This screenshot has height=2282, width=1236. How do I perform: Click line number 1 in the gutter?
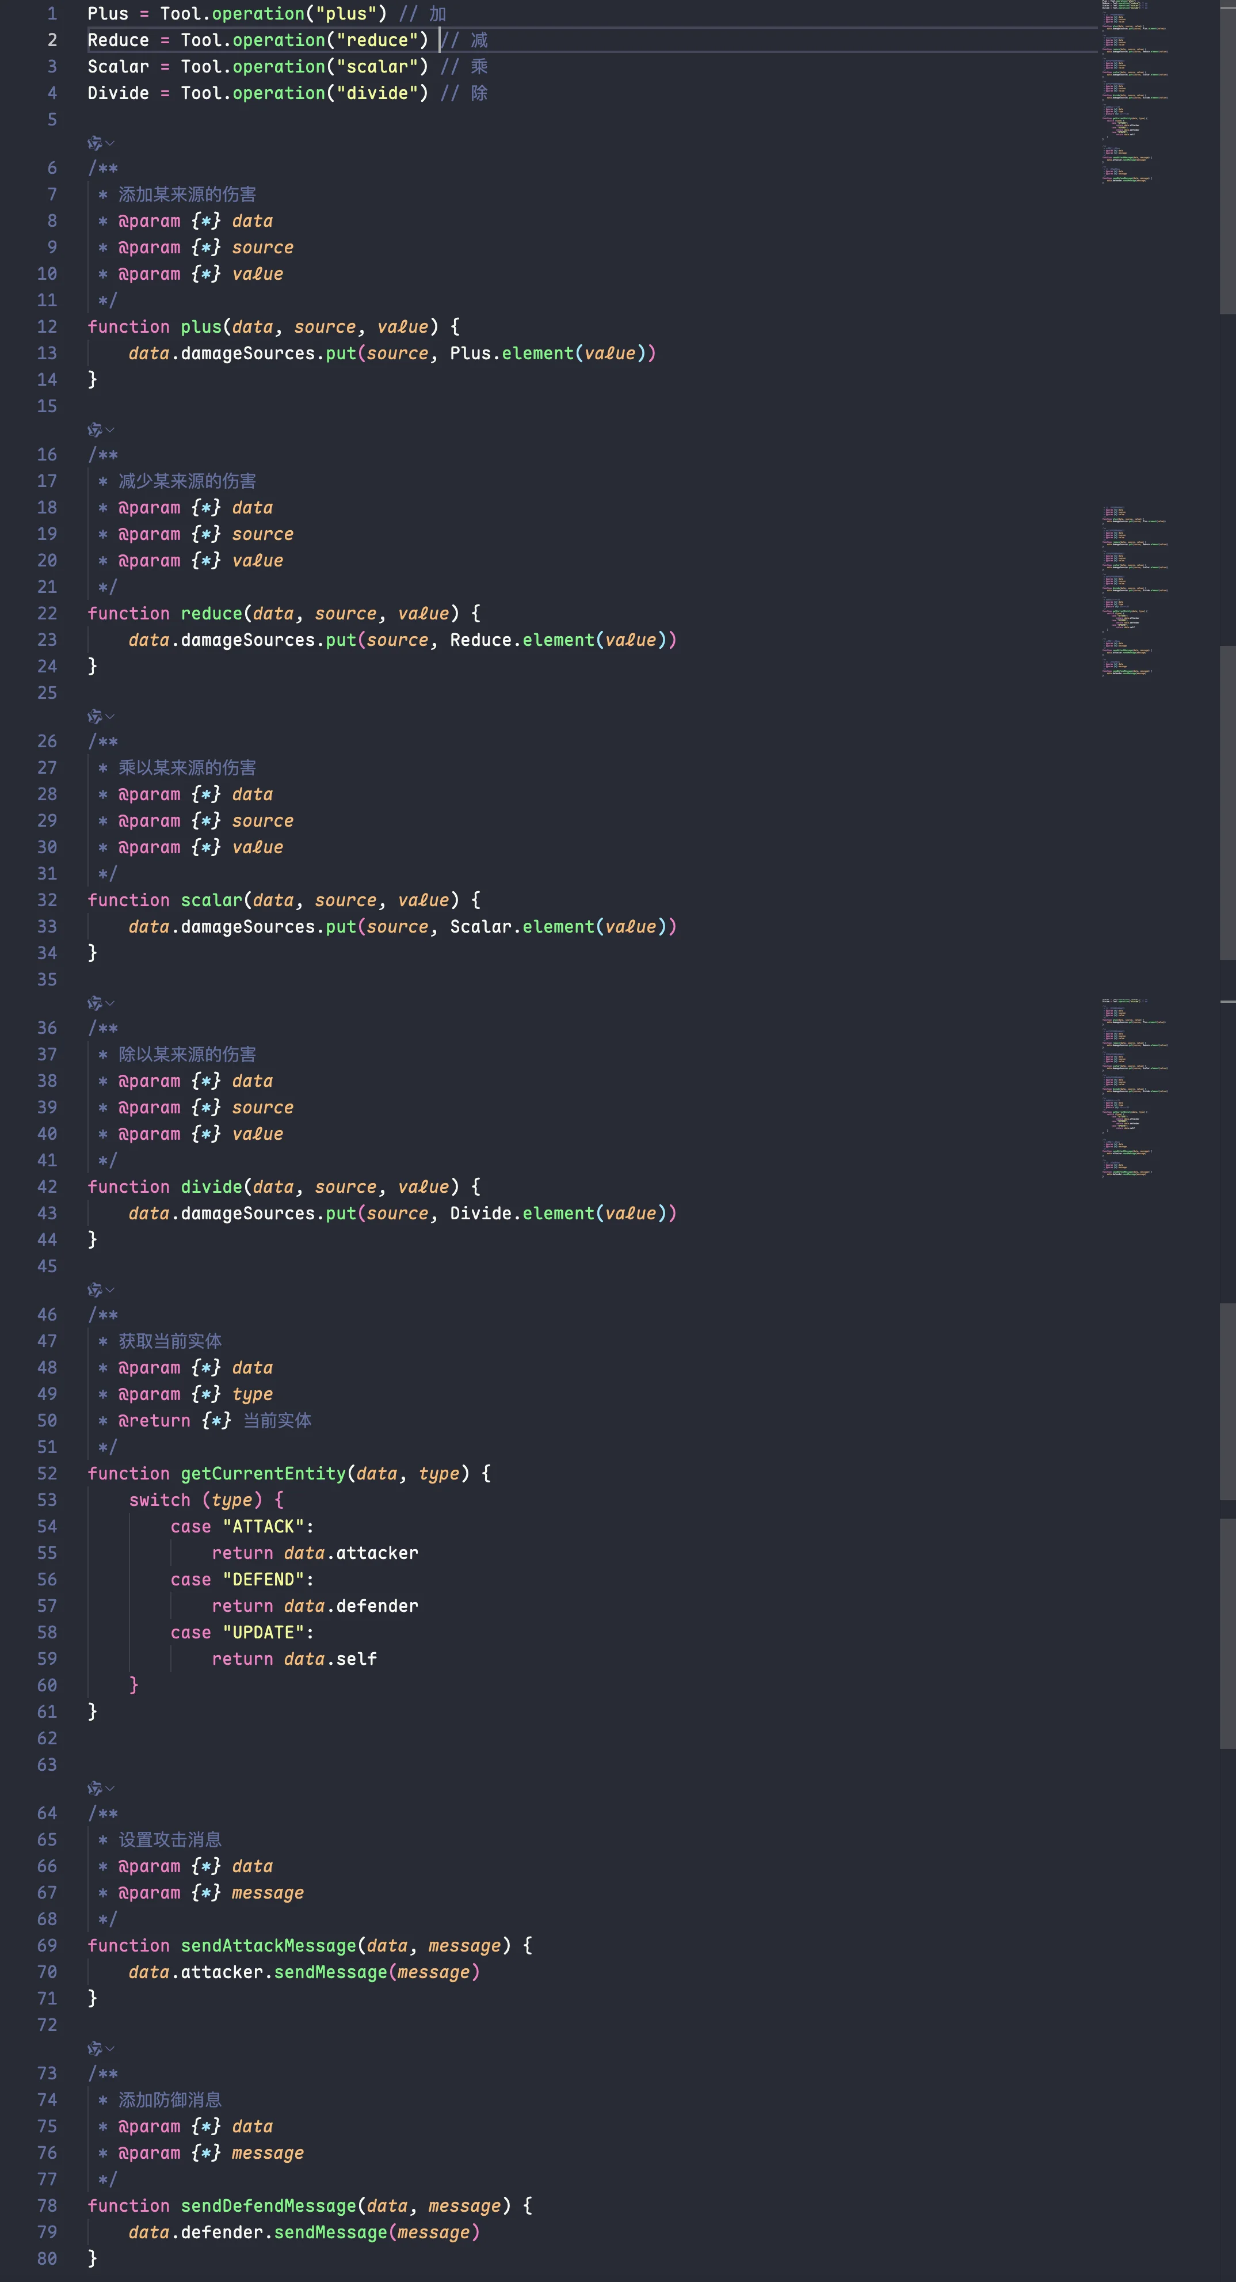click(x=51, y=13)
